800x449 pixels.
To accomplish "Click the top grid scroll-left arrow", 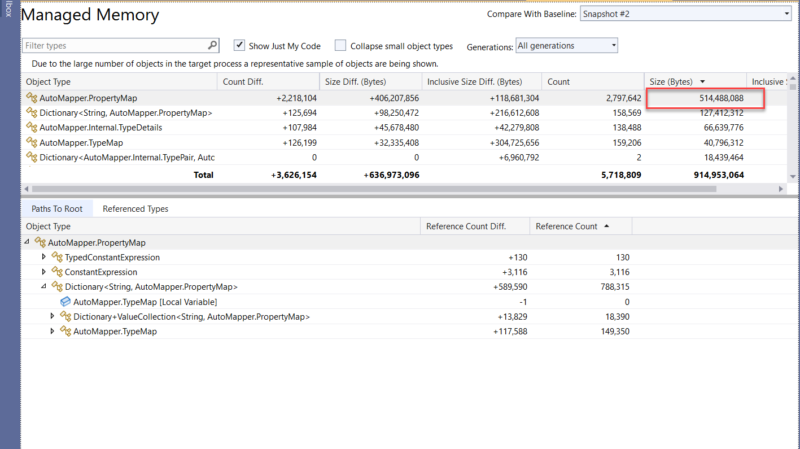I will (26, 189).
